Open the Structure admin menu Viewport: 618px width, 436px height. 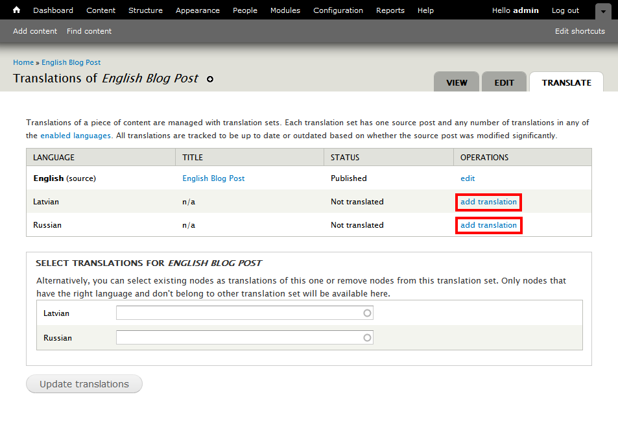pyautogui.click(x=145, y=10)
